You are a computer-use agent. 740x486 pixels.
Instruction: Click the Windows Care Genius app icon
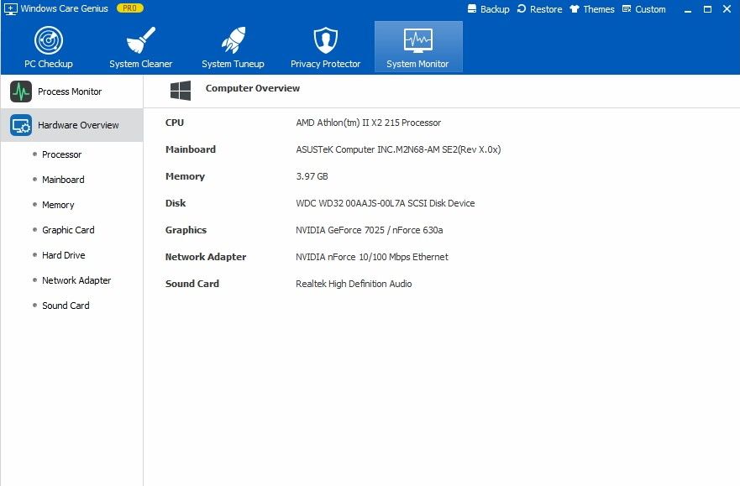click(x=11, y=8)
